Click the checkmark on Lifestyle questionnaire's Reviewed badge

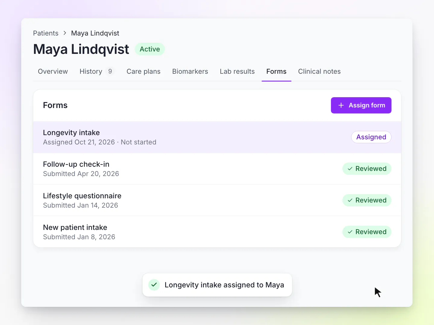[350, 200]
